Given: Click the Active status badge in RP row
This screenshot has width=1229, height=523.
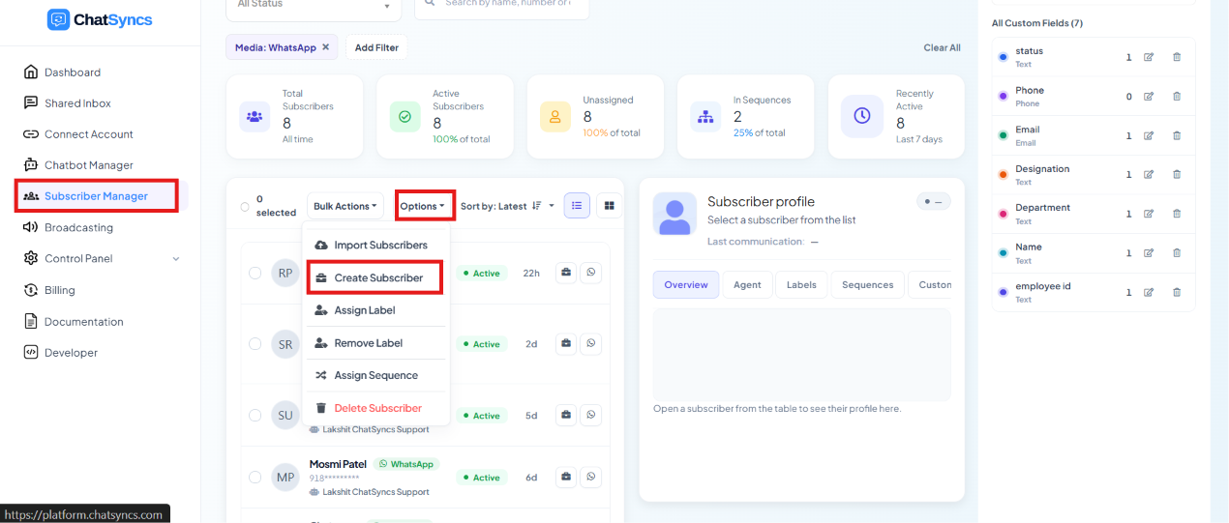Looking at the screenshot, I should [x=481, y=274].
